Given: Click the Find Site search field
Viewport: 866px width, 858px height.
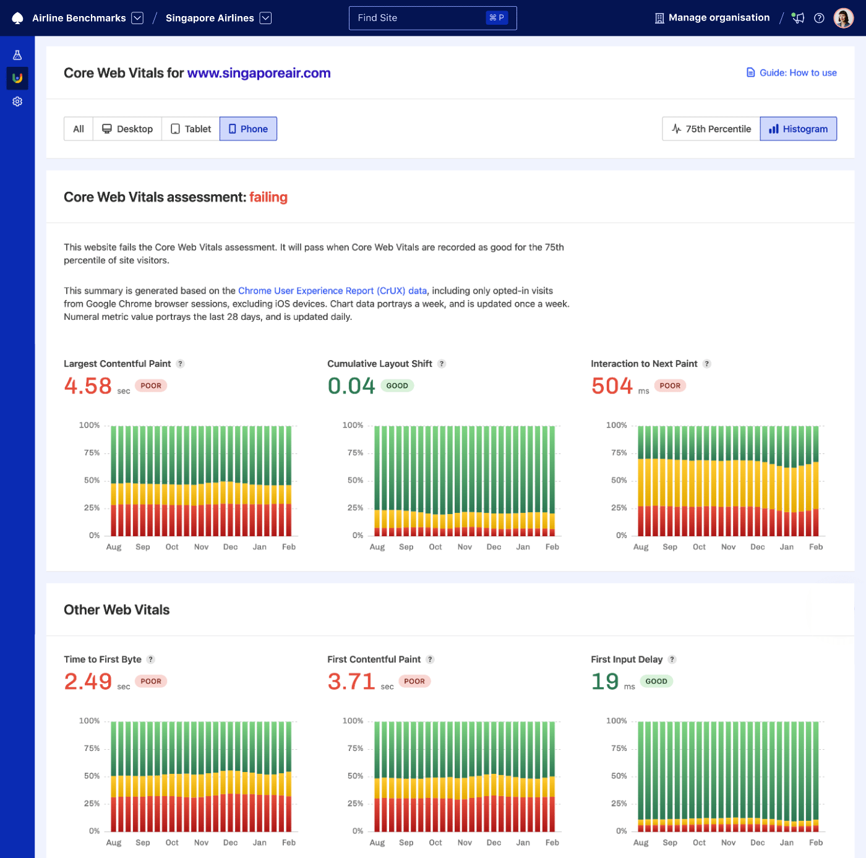Looking at the screenshot, I should (x=432, y=18).
